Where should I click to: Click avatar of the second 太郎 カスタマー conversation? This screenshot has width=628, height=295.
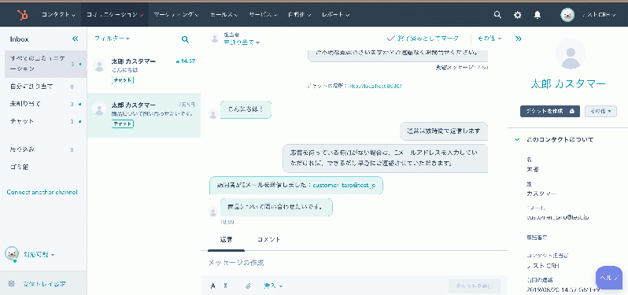point(99,109)
